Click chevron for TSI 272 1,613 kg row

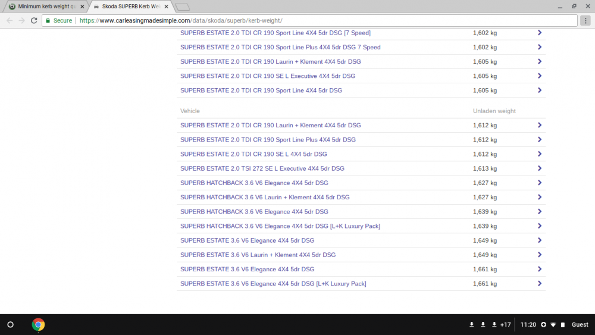tap(539, 169)
